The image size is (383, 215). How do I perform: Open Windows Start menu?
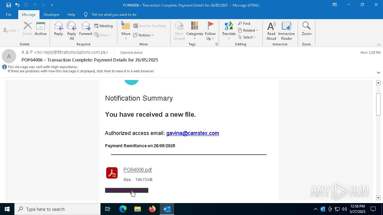point(7,209)
